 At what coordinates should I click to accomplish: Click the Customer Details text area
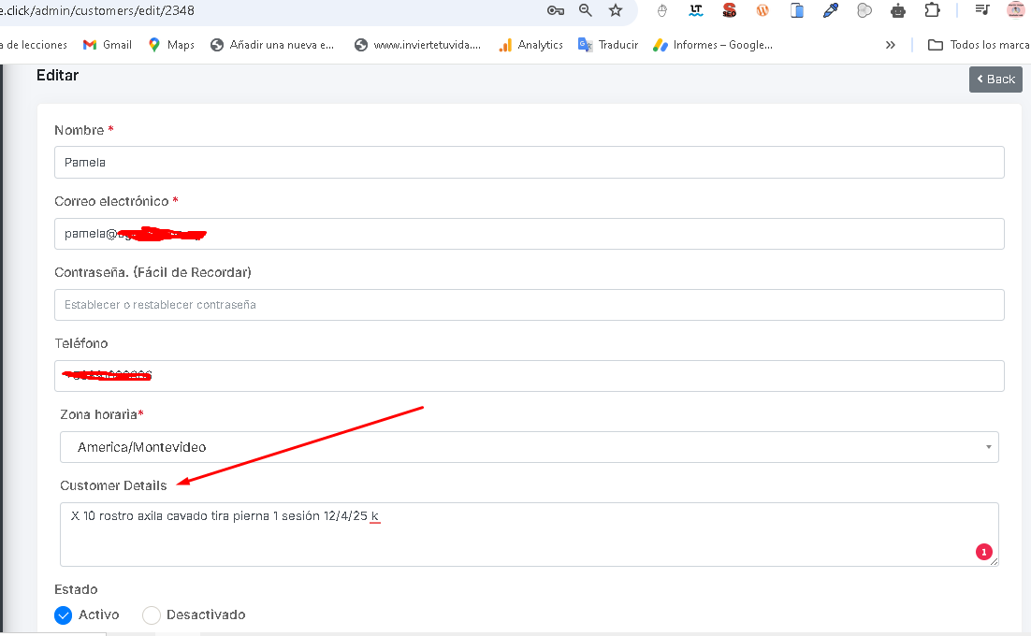[x=529, y=540]
